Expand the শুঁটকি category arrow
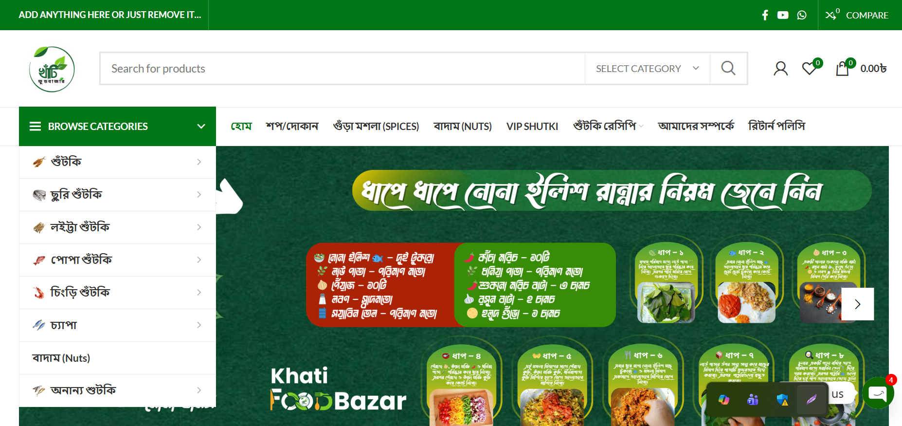Viewport: 902px width, 426px height. (x=199, y=162)
